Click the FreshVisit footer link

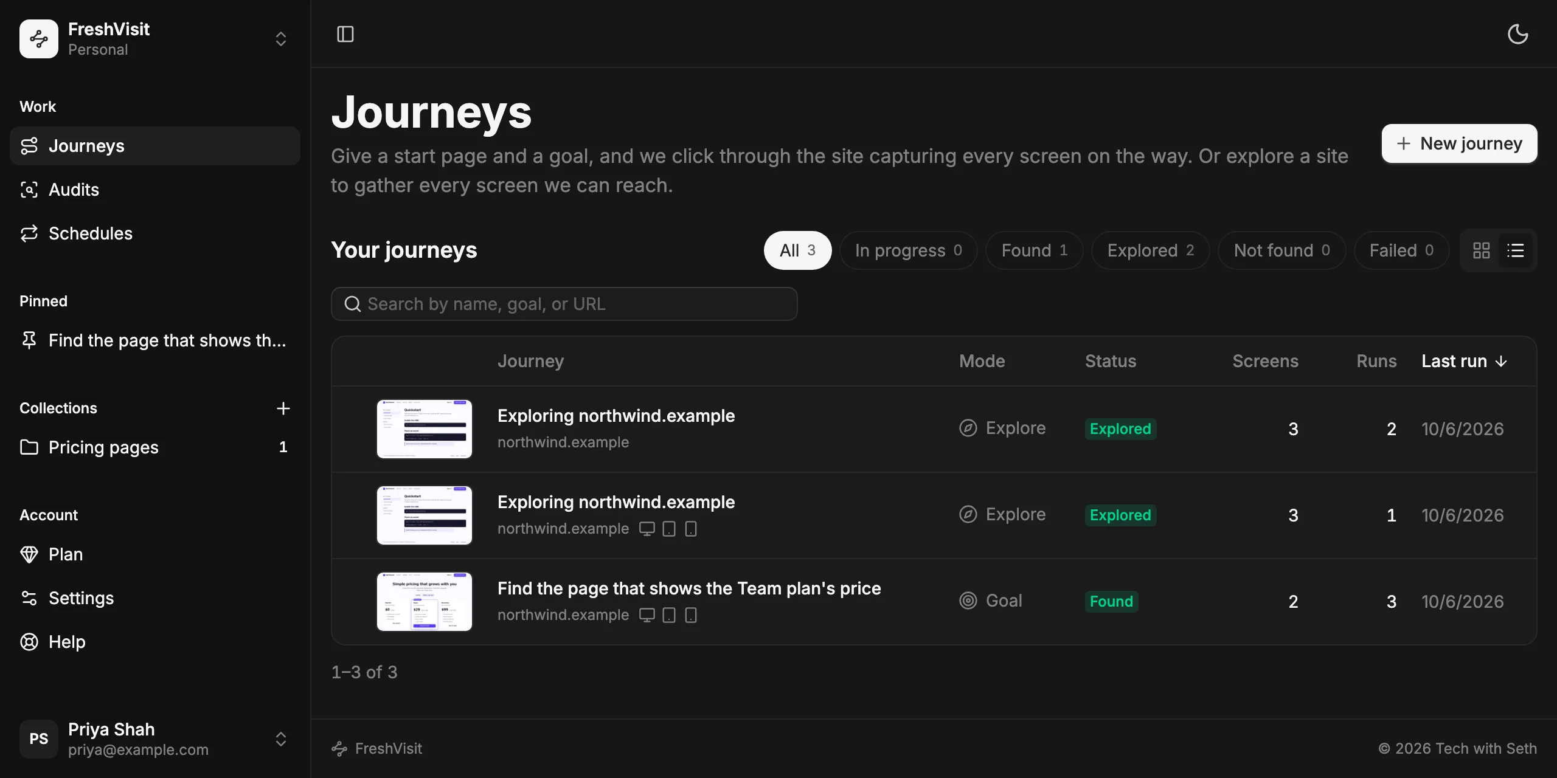[x=376, y=749]
